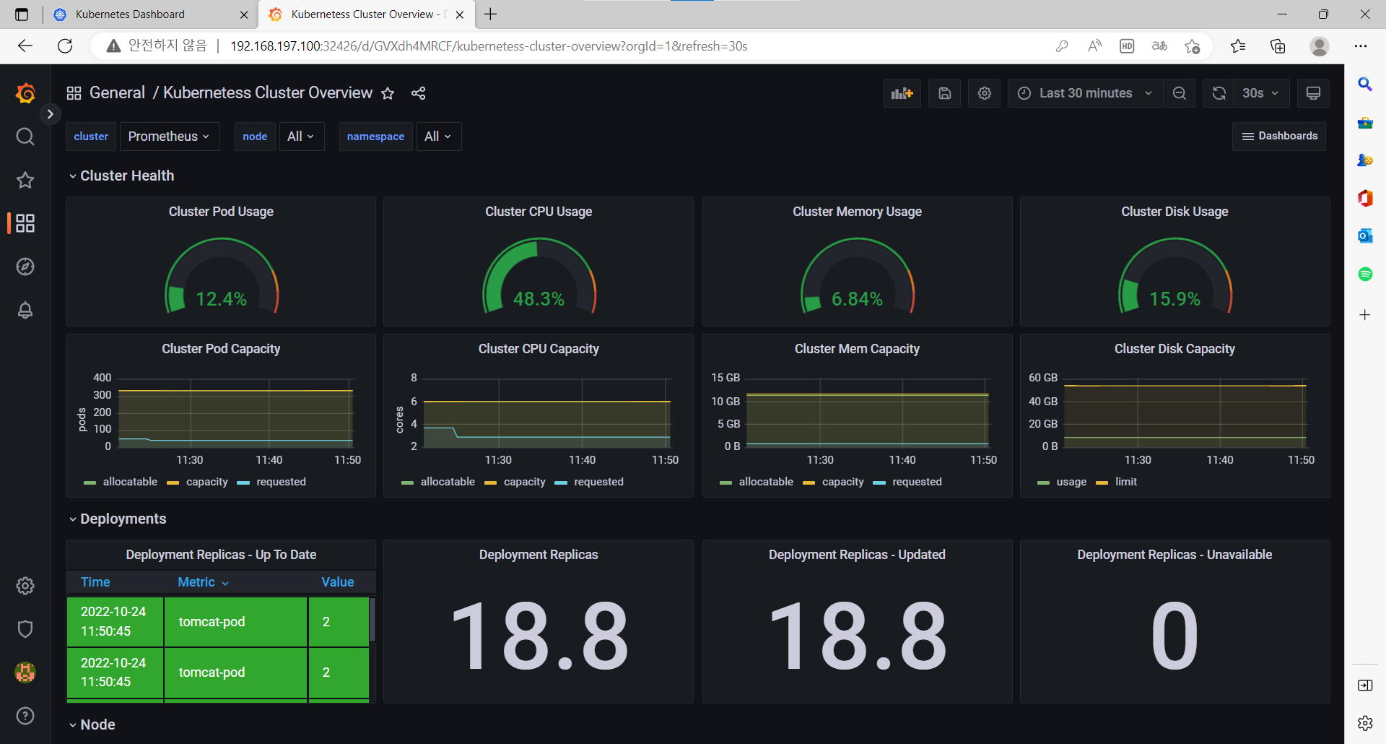Add this page to browser favorites
1386x744 pixels.
(x=1192, y=46)
